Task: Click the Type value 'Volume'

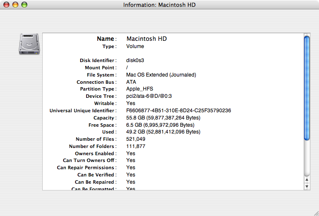Action: [x=135, y=46]
